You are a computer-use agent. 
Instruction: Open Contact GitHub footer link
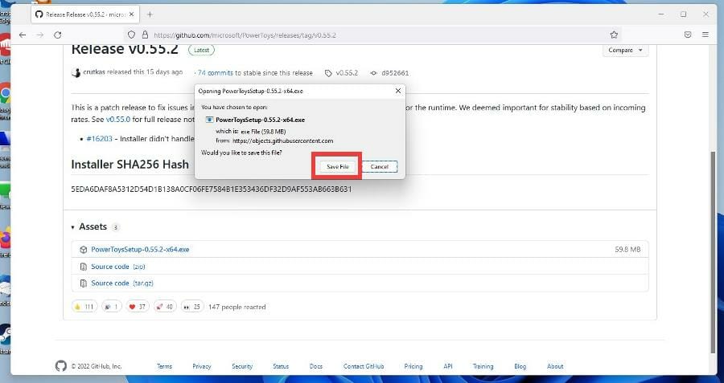tap(364, 366)
